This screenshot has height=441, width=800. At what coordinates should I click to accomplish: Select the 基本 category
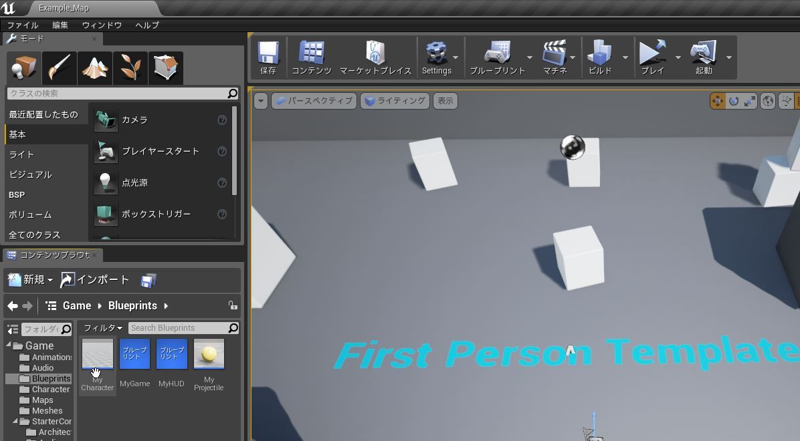coord(46,134)
